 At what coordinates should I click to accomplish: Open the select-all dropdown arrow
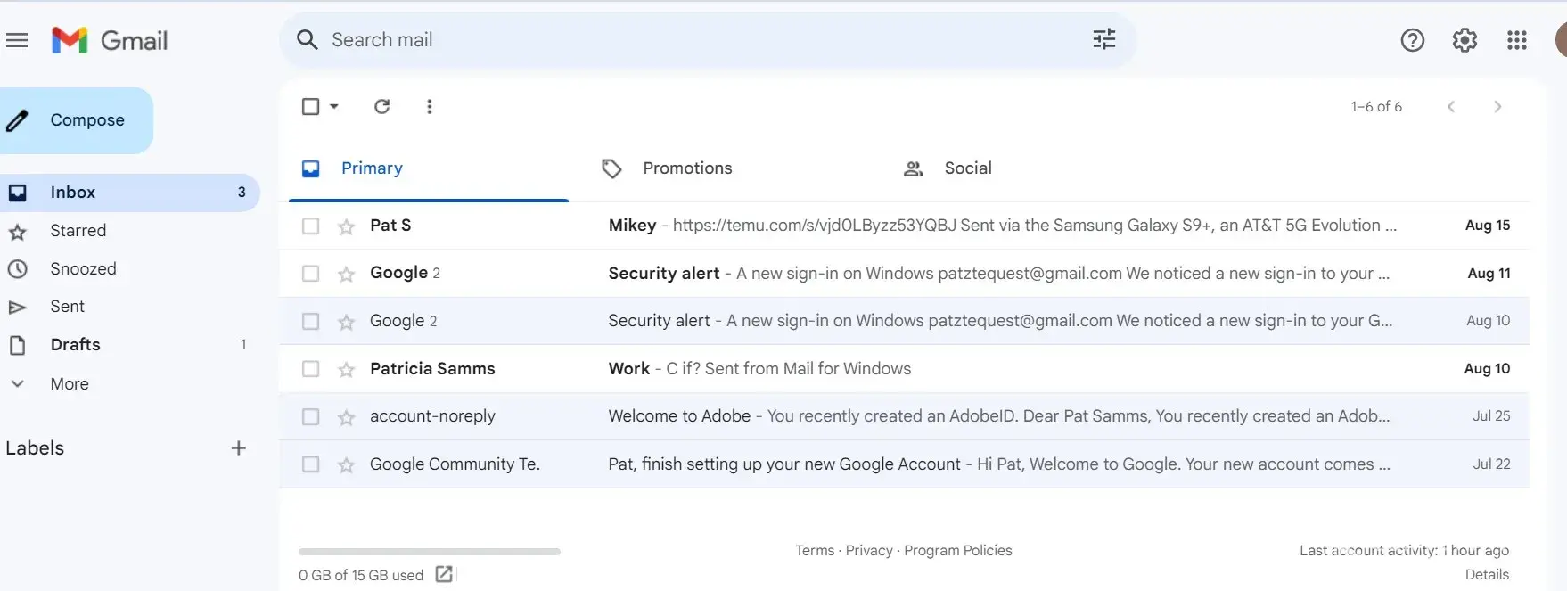334,107
